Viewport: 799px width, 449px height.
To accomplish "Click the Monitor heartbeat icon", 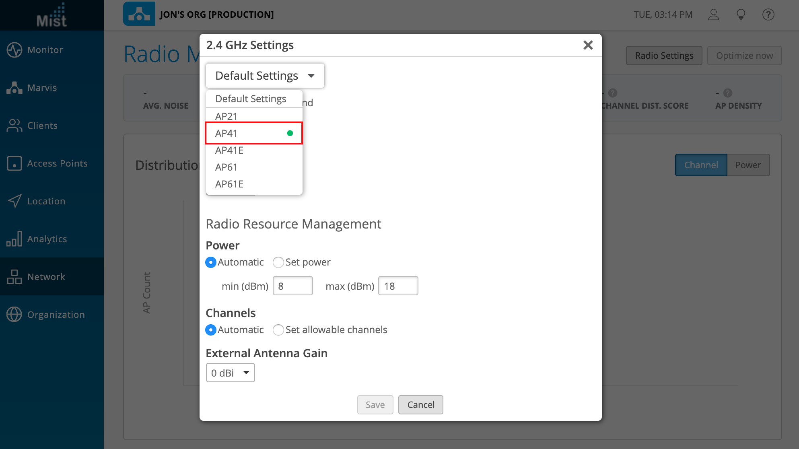I will (14, 50).
